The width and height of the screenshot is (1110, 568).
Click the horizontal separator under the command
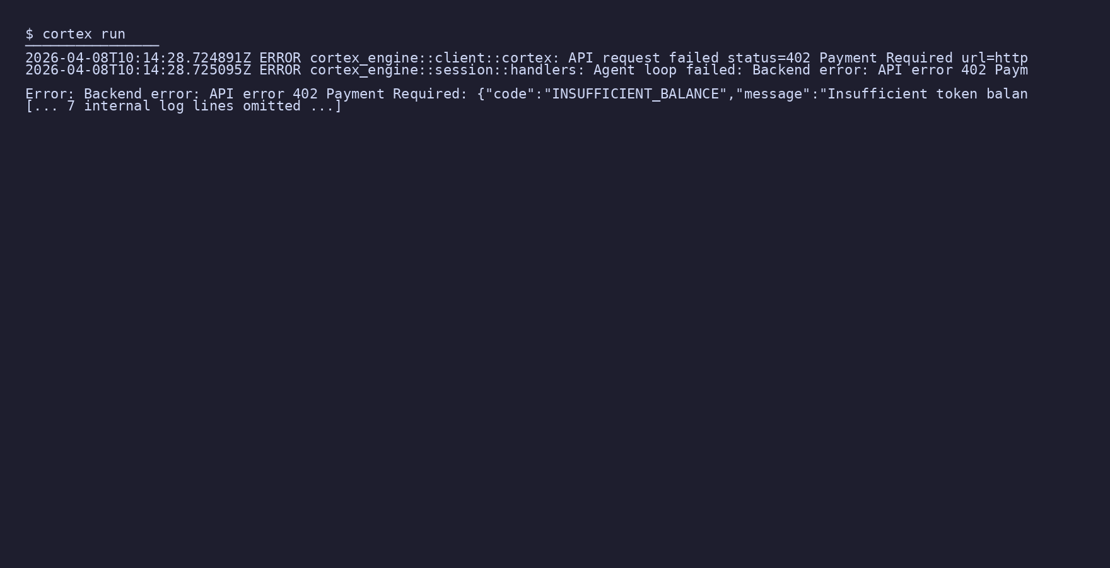pyautogui.click(x=92, y=45)
